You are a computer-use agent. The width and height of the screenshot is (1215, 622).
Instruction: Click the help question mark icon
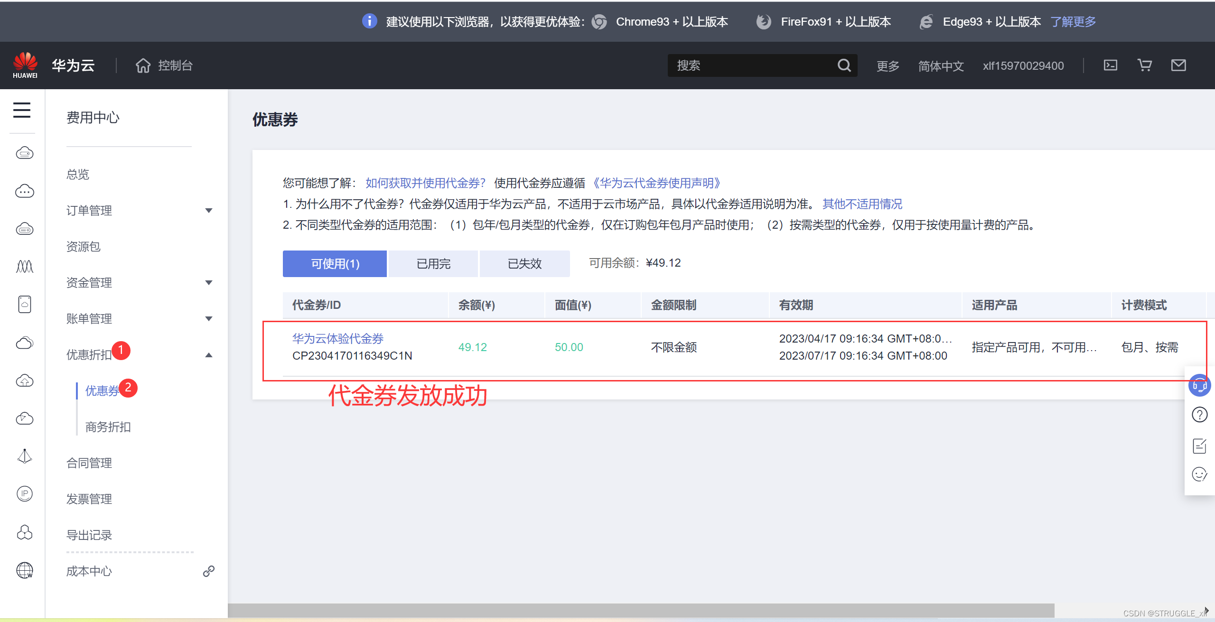pyautogui.click(x=1199, y=415)
